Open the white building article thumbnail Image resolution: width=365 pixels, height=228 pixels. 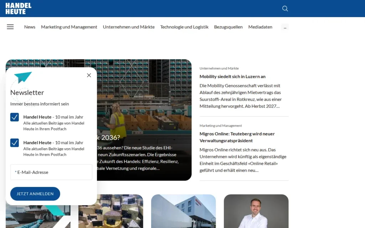(x=184, y=211)
